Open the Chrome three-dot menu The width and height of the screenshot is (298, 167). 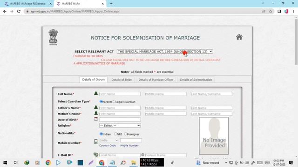(x=293, y=11)
